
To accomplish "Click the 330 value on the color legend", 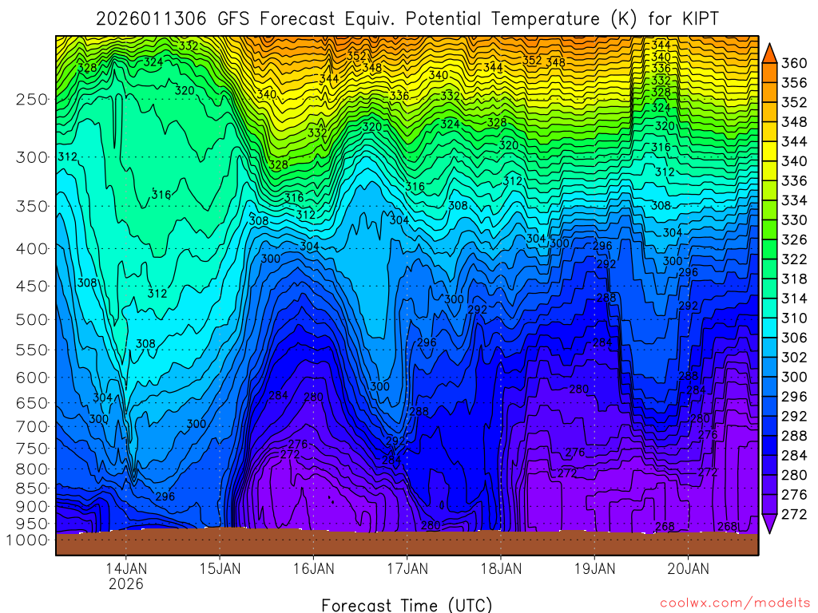I will pos(794,220).
